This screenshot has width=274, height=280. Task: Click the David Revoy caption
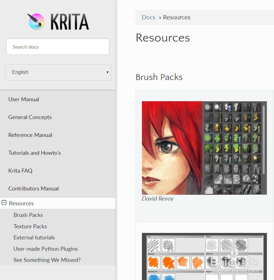(x=158, y=198)
